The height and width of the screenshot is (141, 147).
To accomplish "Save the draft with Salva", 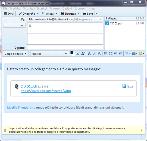I will pos(88,14).
